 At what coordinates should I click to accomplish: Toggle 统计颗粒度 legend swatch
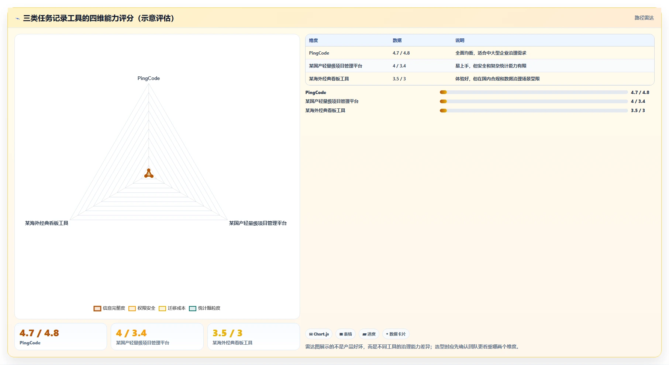(x=193, y=309)
